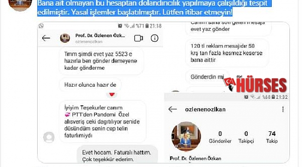
Task: Open the 0 Gönderiler count
Action: [220, 137]
